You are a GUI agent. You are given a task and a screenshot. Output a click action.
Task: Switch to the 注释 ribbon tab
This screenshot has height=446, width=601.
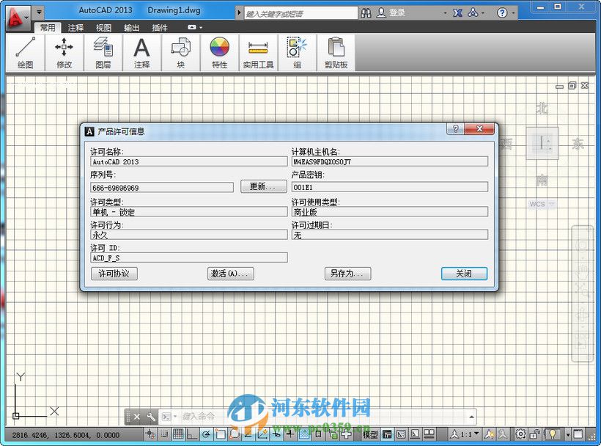coord(75,27)
